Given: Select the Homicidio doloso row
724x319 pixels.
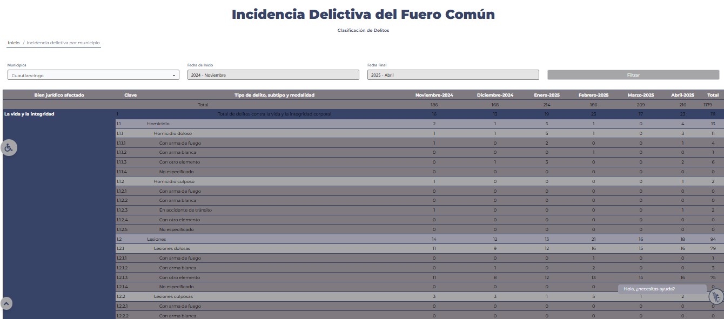Looking at the screenshot, I should pos(172,133).
